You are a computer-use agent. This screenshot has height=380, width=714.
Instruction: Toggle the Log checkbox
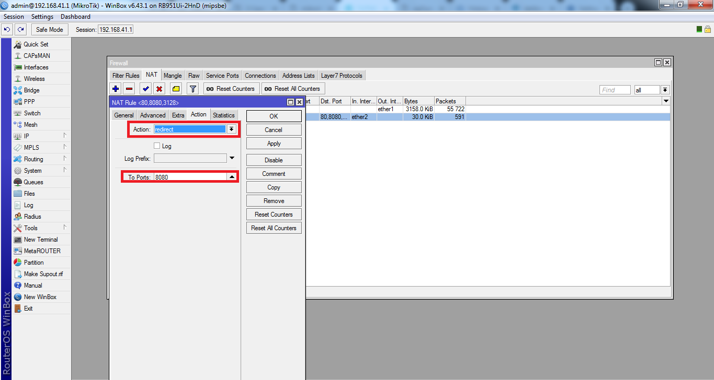point(157,146)
